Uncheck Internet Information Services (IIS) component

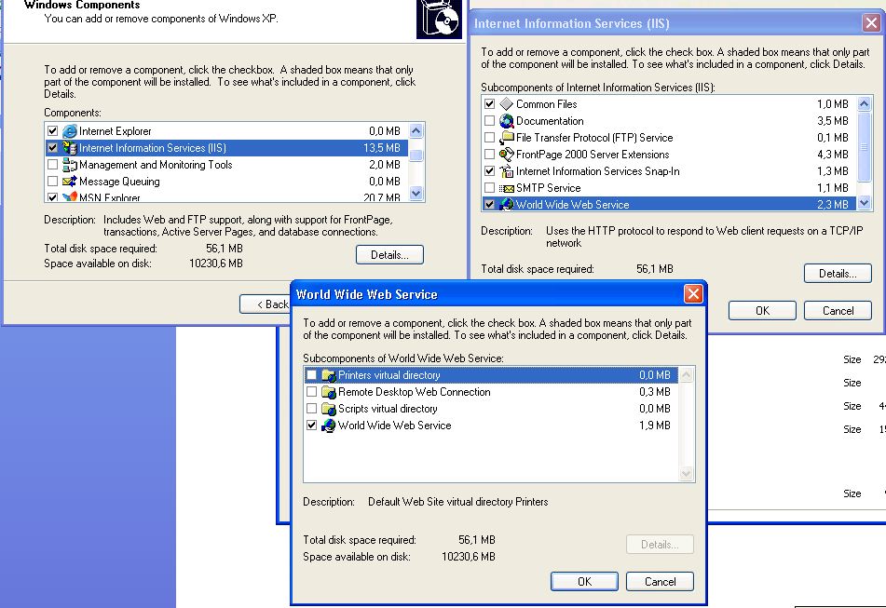pyautogui.click(x=52, y=148)
